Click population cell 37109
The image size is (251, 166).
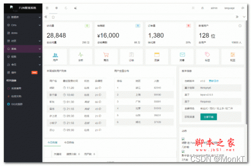pyautogui.click(x=157, y=122)
